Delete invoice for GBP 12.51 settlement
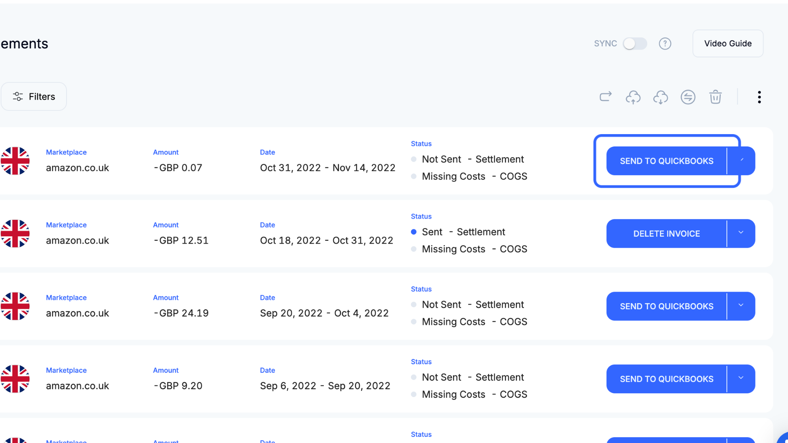The height and width of the screenshot is (443, 788). pos(667,233)
